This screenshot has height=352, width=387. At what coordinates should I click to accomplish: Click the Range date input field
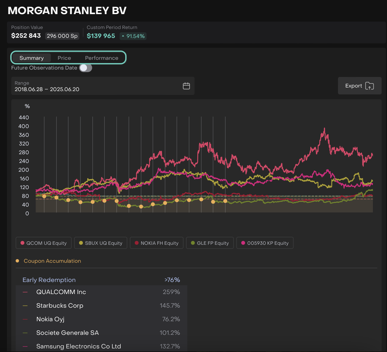[98, 86]
